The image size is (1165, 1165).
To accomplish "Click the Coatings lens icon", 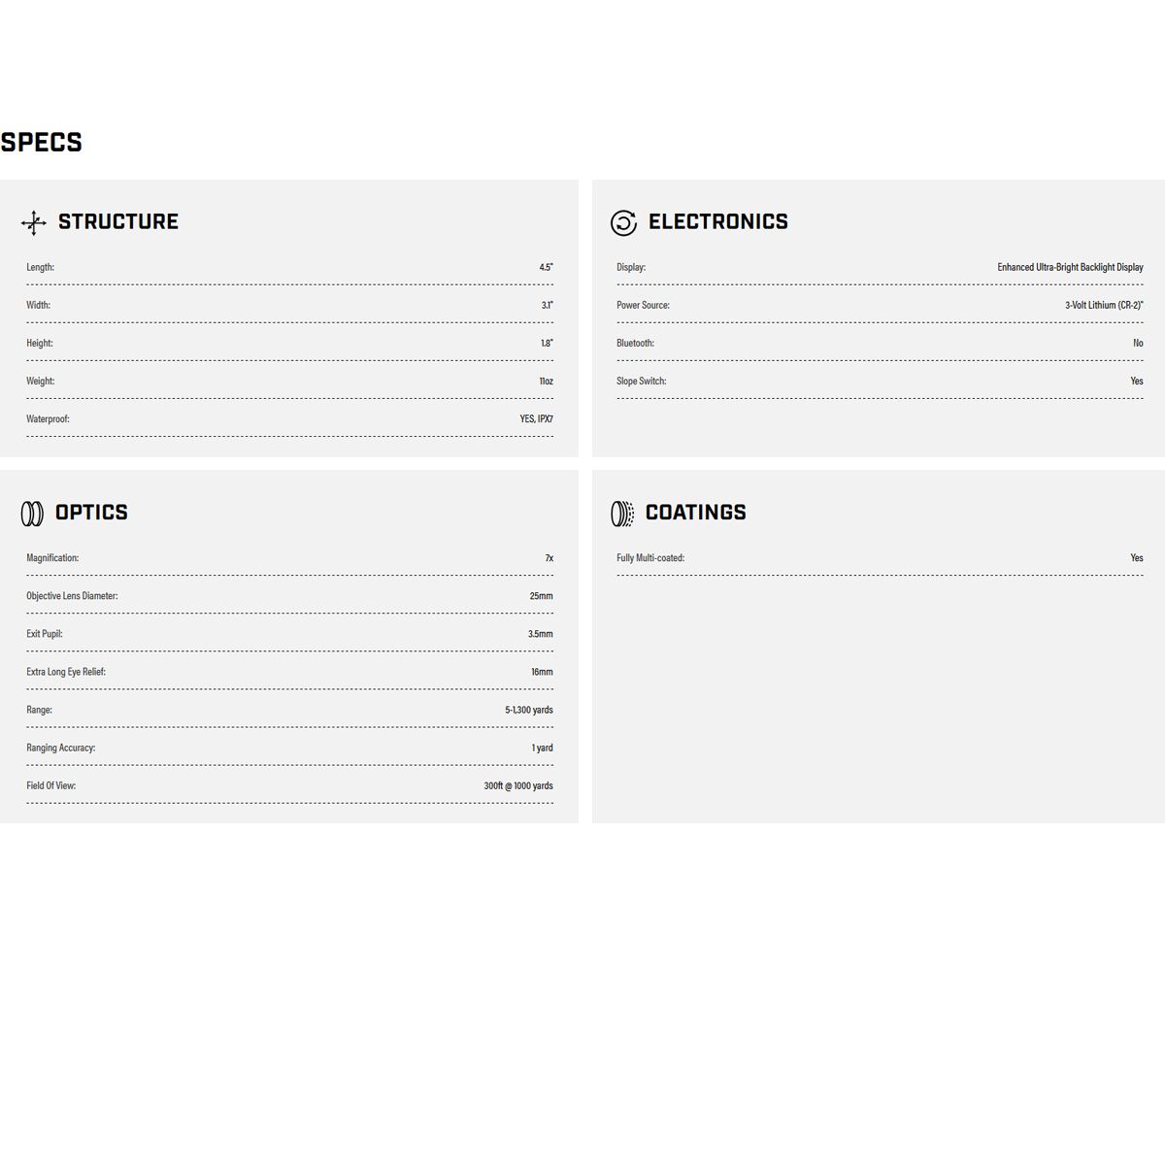I will coord(622,514).
